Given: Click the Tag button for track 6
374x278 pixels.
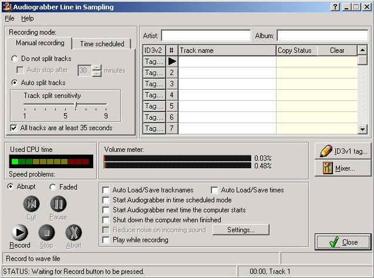Looking at the screenshot, I should [154, 117].
